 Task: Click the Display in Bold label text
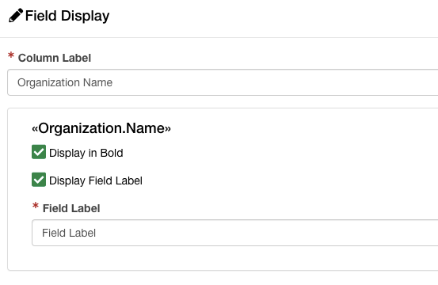tap(86, 153)
